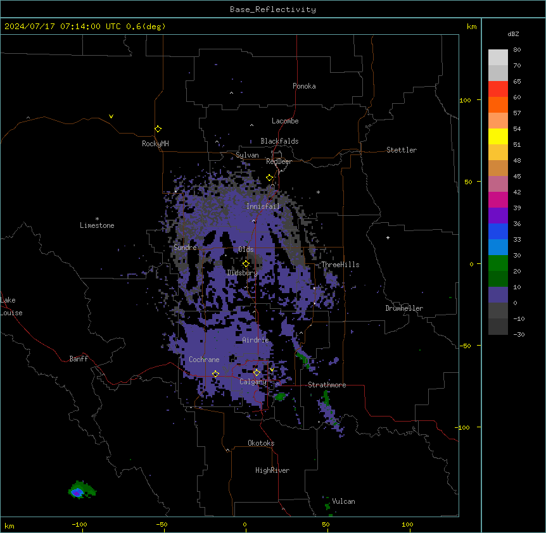546x533 pixels.
Task: Click the Sundre town label
Action: (x=185, y=248)
